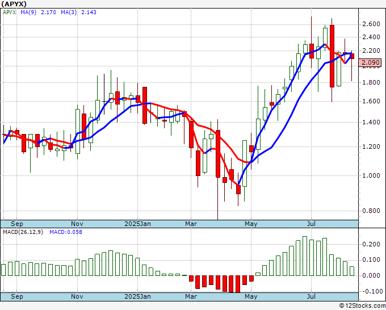This screenshot has height=310, width=386.
Task: Click Jul on the MACD time axis
Action: 311,296
